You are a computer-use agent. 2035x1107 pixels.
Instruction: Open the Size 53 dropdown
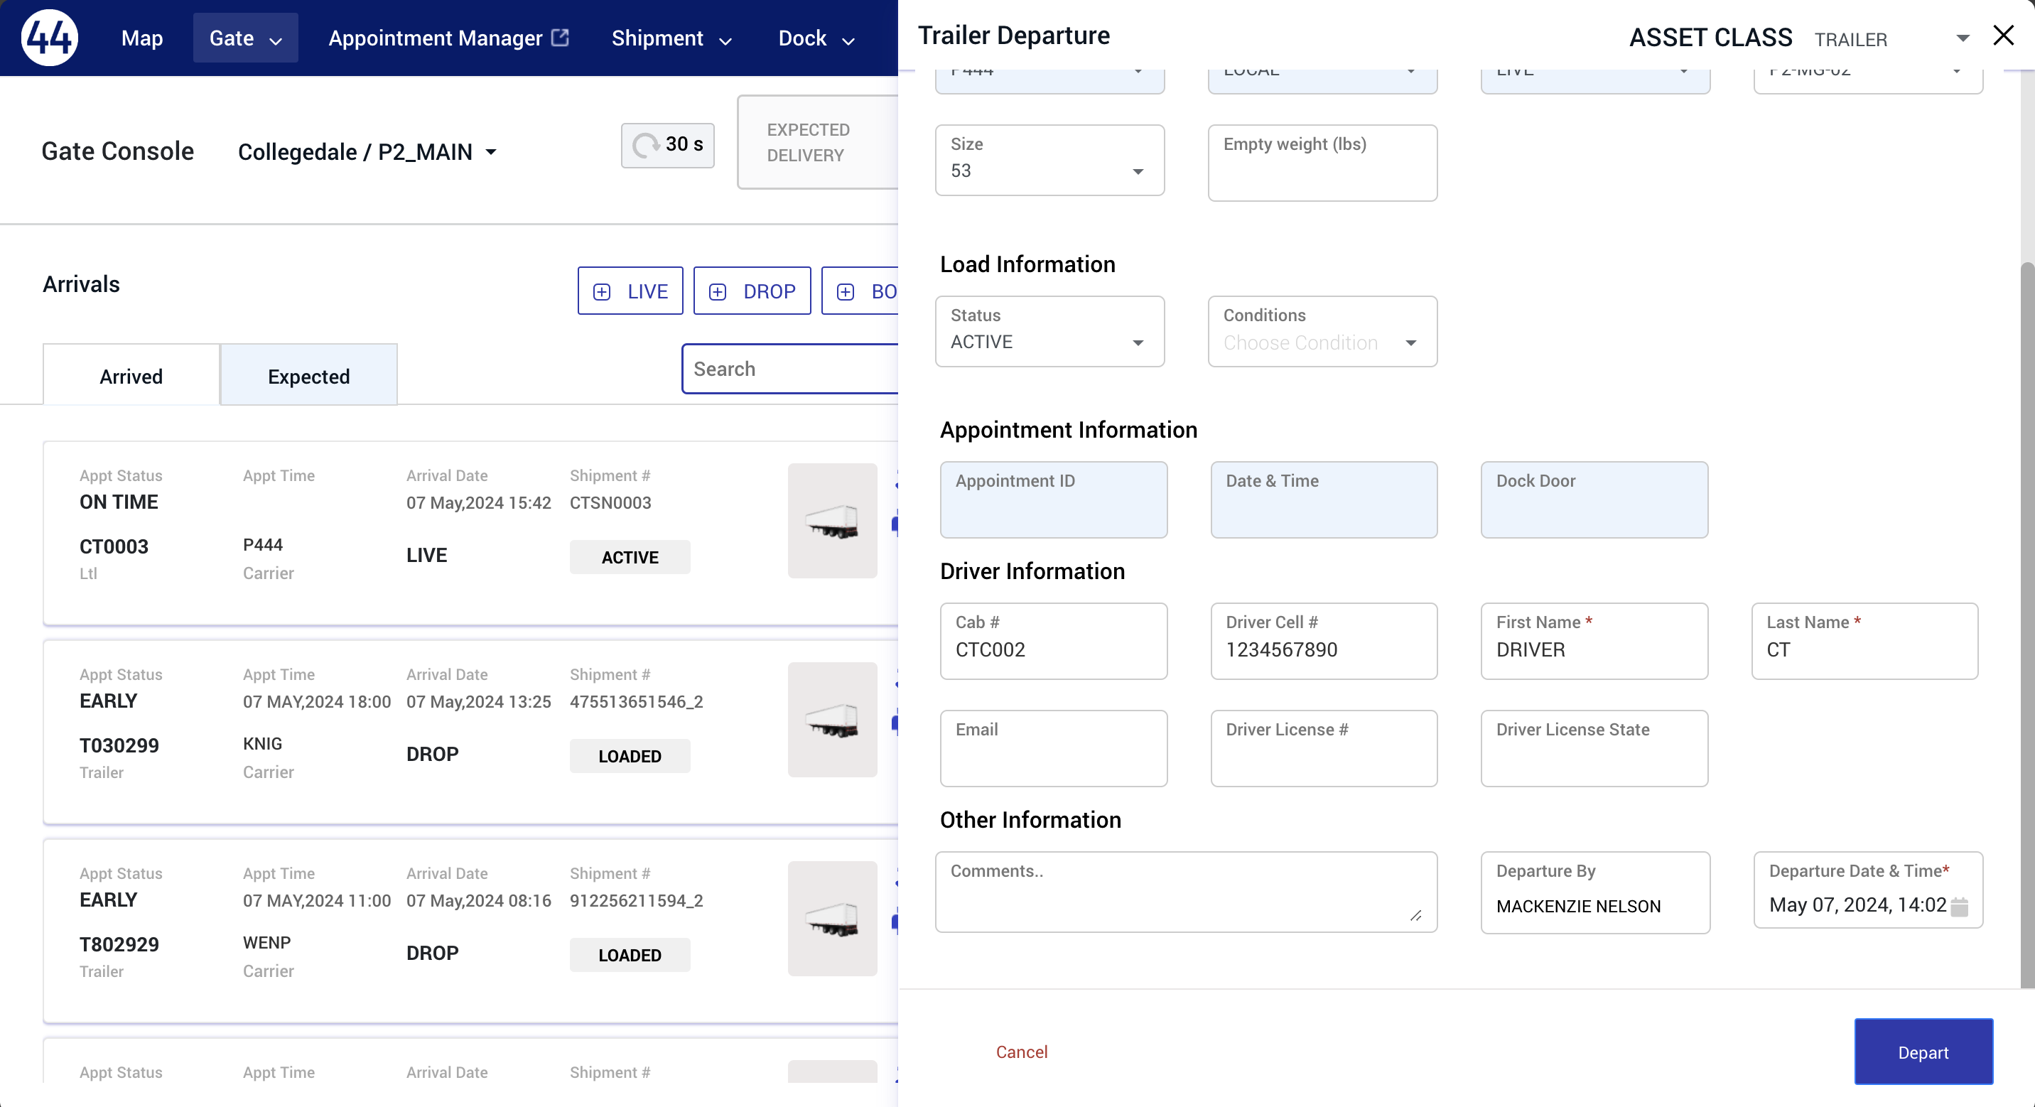point(1049,161)
